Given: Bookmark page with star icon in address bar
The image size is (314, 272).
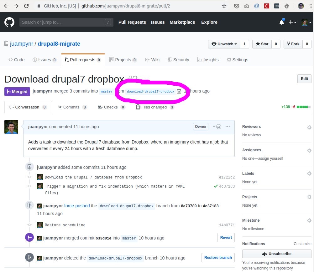Looking at the screenshot, I should (x=224, y=6).
